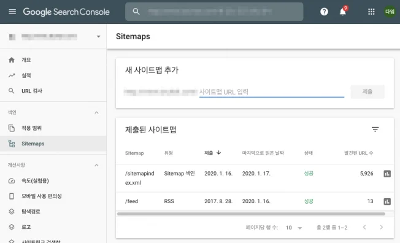400x243 pixels.
Task: Click the horizontal scrollbar under the table
Action: 251,214
